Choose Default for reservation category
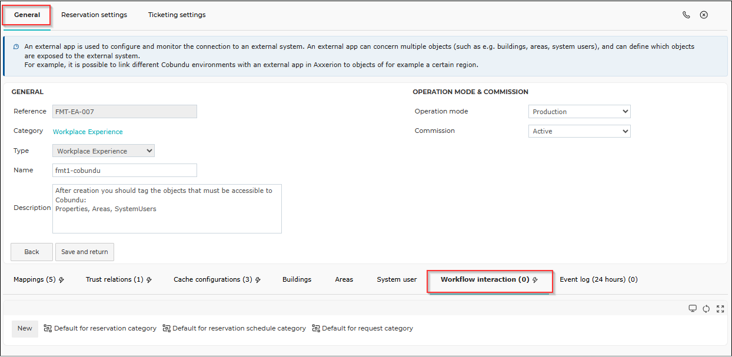This screenshot has width=732, height=357. [x=100, y=329]
